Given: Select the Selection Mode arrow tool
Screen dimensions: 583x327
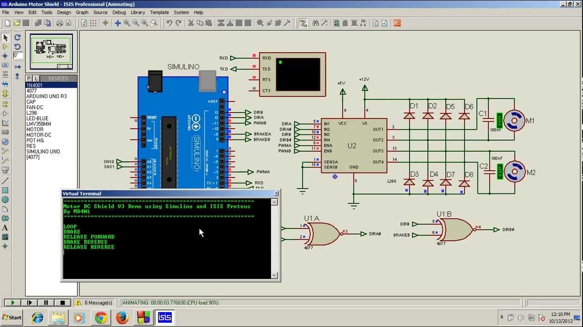Looking at the screenshot, I should click(x=5, y=38).
